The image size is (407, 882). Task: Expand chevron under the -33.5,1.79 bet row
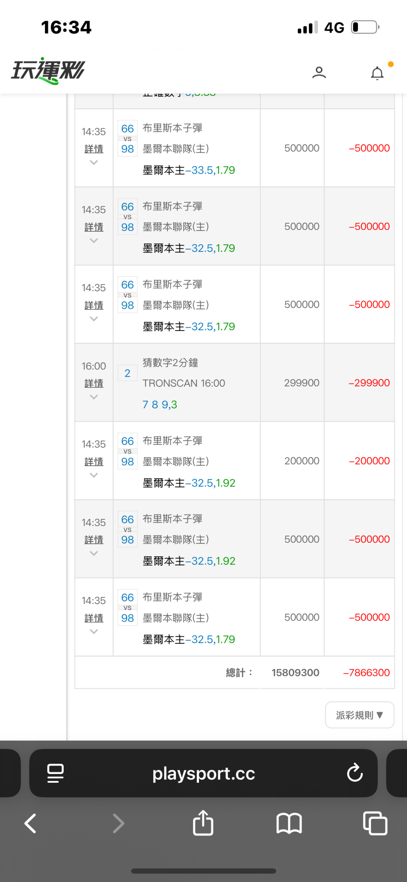(x=94, y=163)
